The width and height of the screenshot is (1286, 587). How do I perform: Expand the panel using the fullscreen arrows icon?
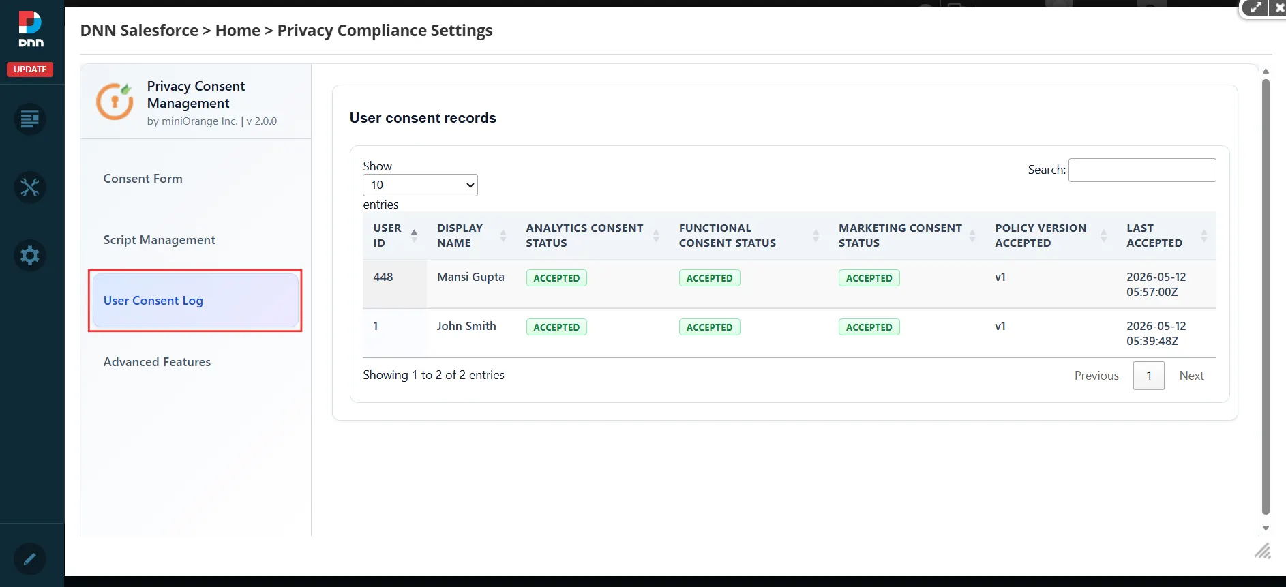coord(1256,8)
